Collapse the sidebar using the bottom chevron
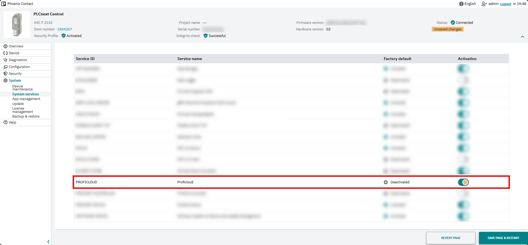The height and width of the screenshot is (245, 528). pos(49,242)
